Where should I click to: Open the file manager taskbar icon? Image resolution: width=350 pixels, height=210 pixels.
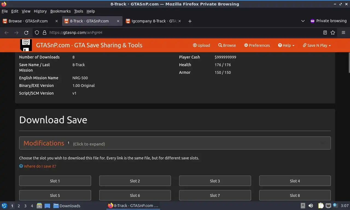click(39, 206)
